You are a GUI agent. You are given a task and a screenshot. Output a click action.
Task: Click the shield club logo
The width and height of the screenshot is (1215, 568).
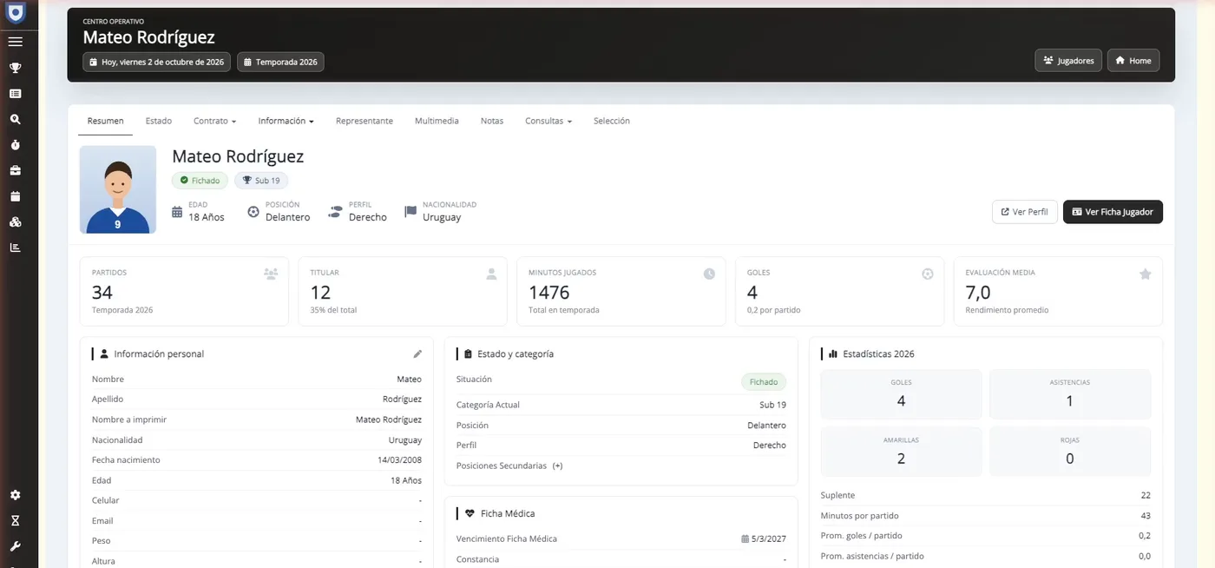pyautogui.click(x=16, y=12)
